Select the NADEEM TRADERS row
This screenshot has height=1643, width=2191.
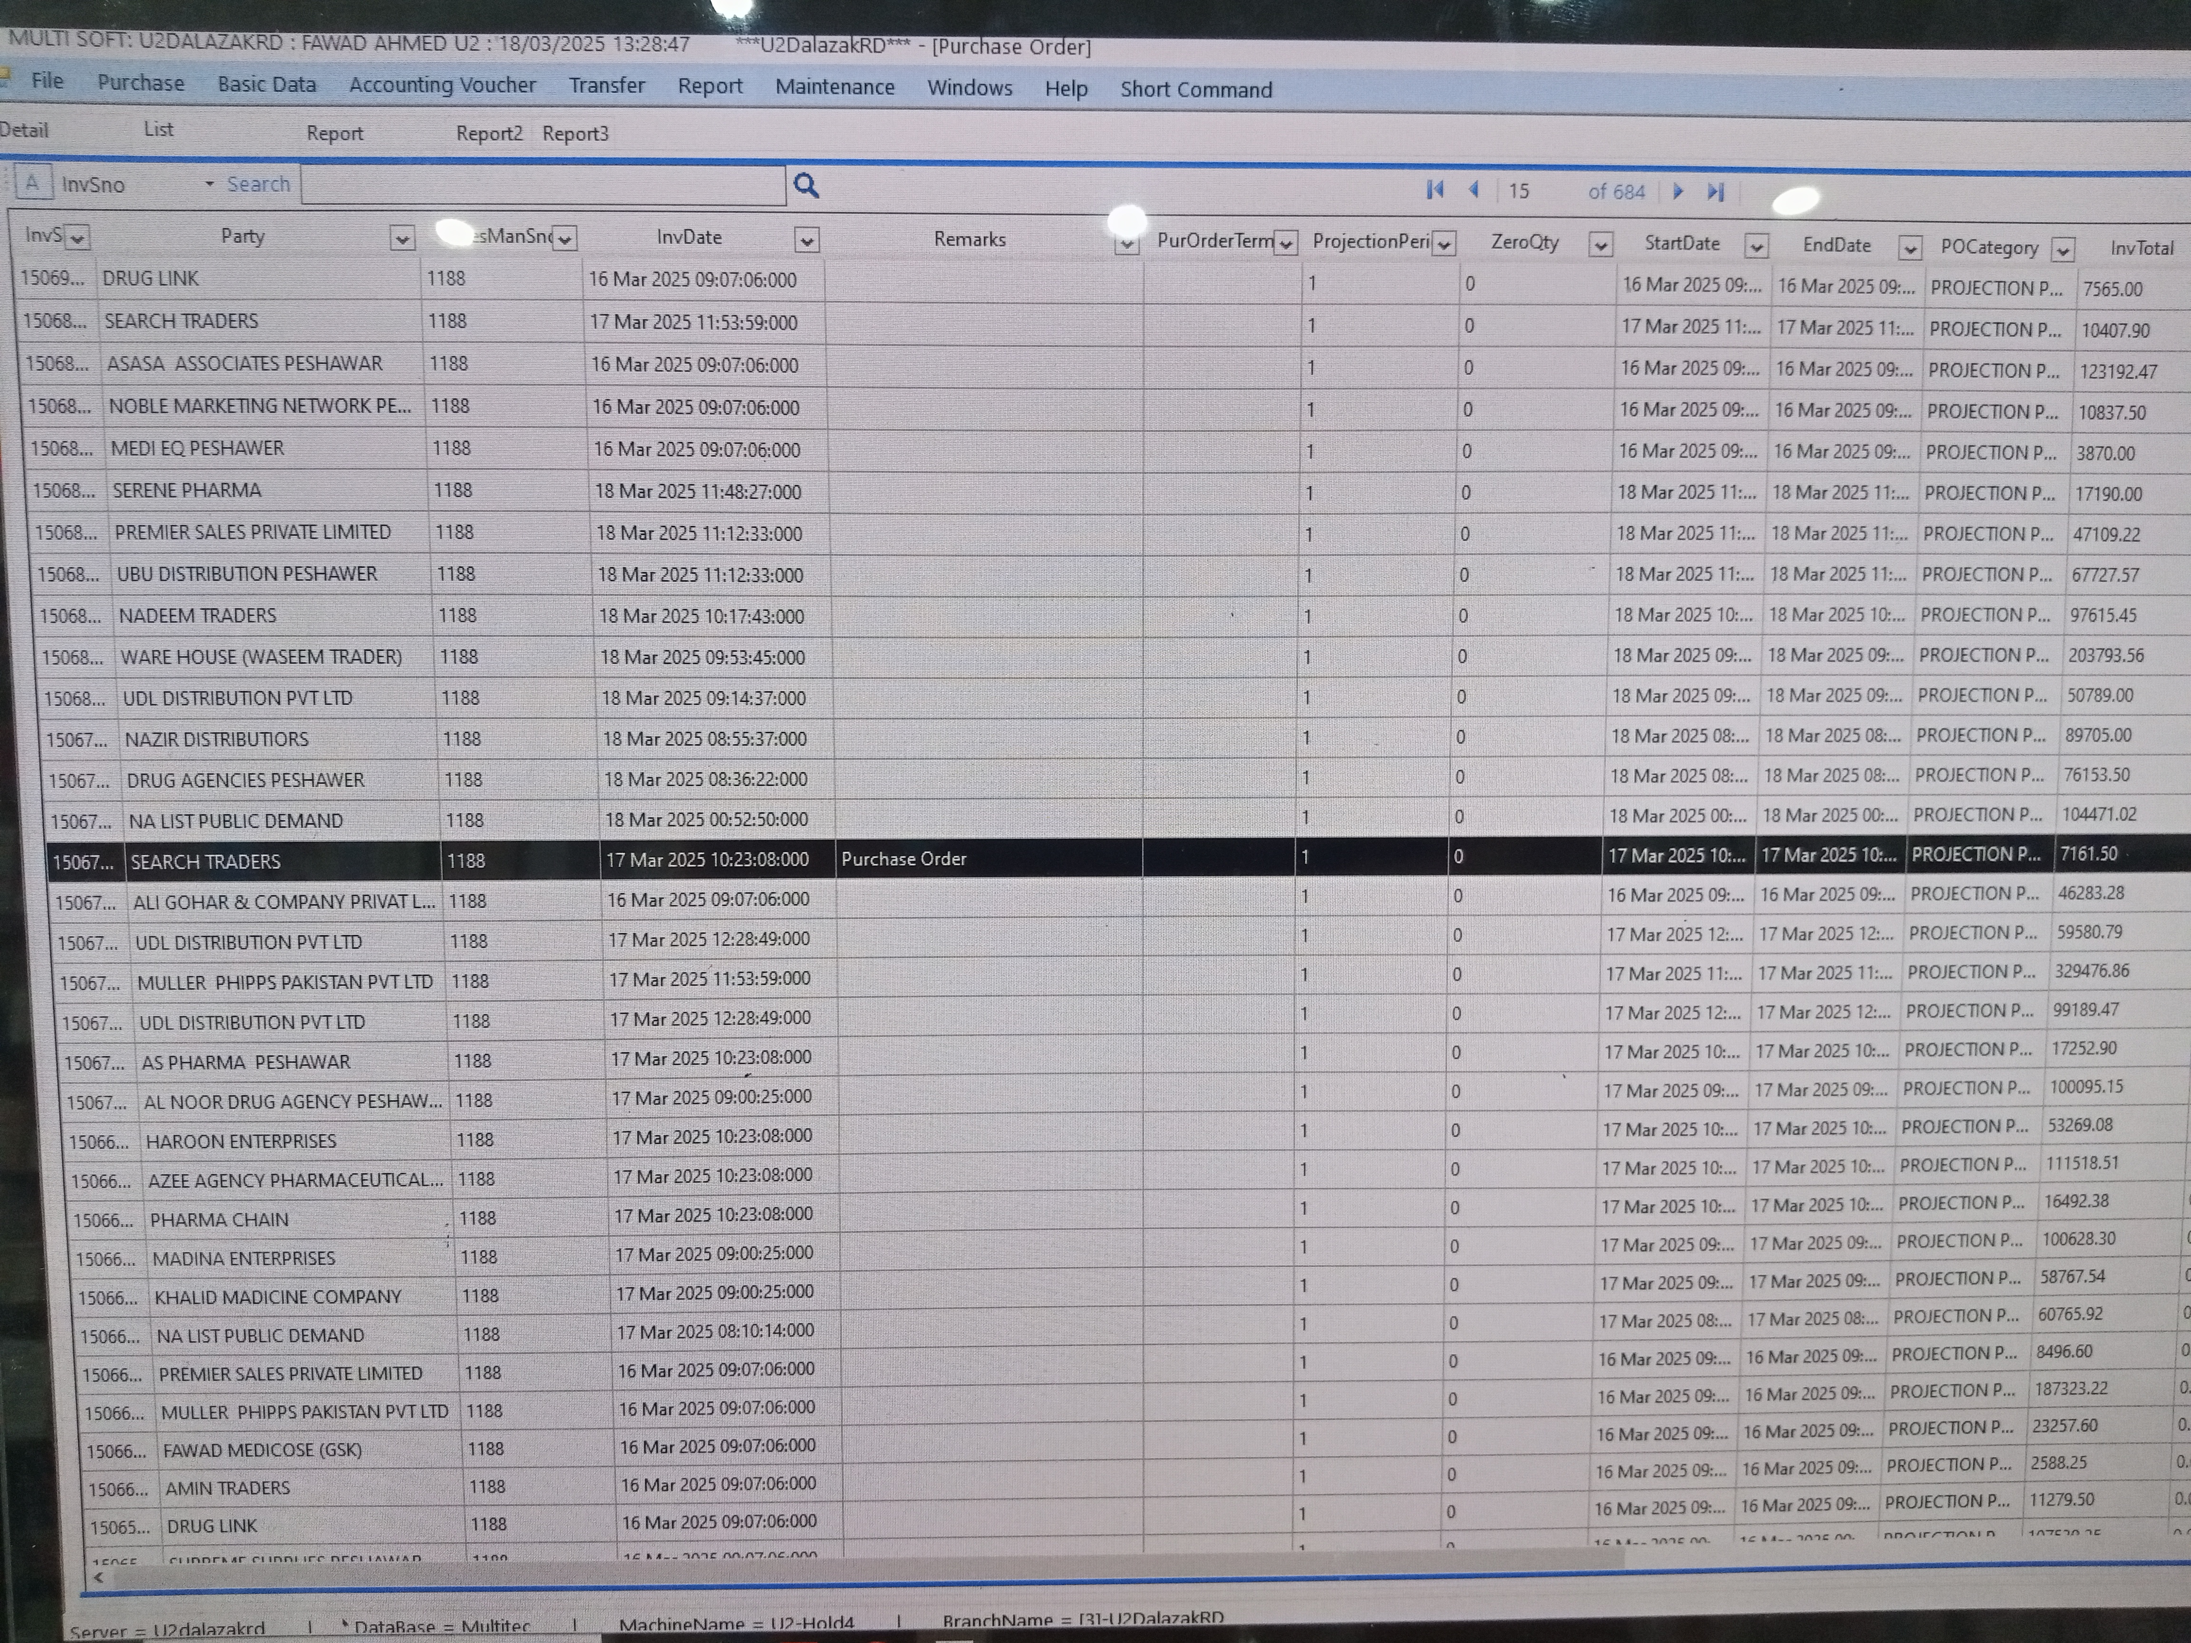(x=198, y=616)
